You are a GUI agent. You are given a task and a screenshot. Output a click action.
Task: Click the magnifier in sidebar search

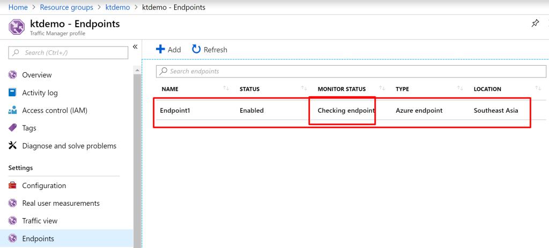point(16,53)
